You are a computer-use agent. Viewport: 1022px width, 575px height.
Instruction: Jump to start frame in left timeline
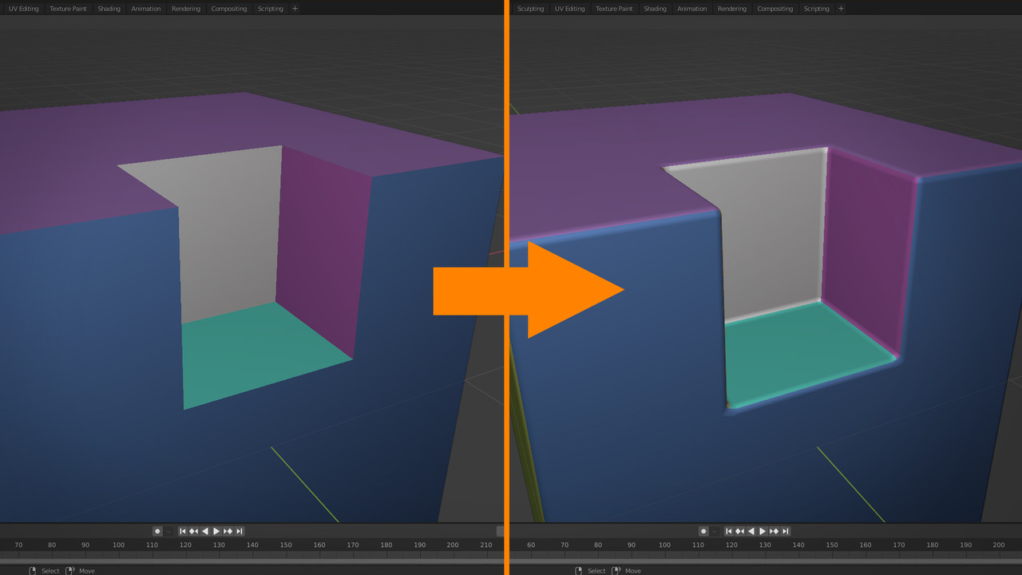183,531
